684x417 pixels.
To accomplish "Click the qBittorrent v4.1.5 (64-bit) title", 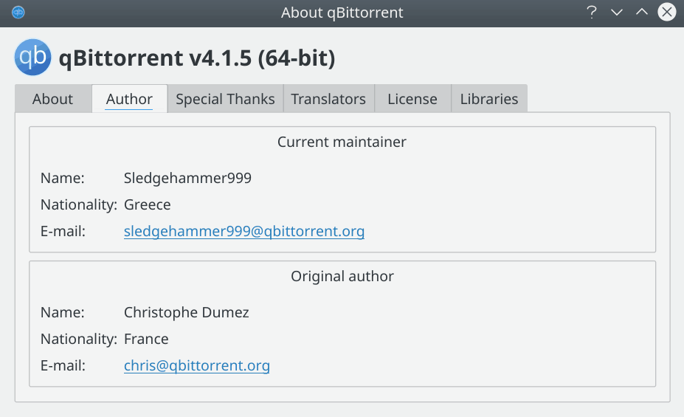I will (197, 58).
